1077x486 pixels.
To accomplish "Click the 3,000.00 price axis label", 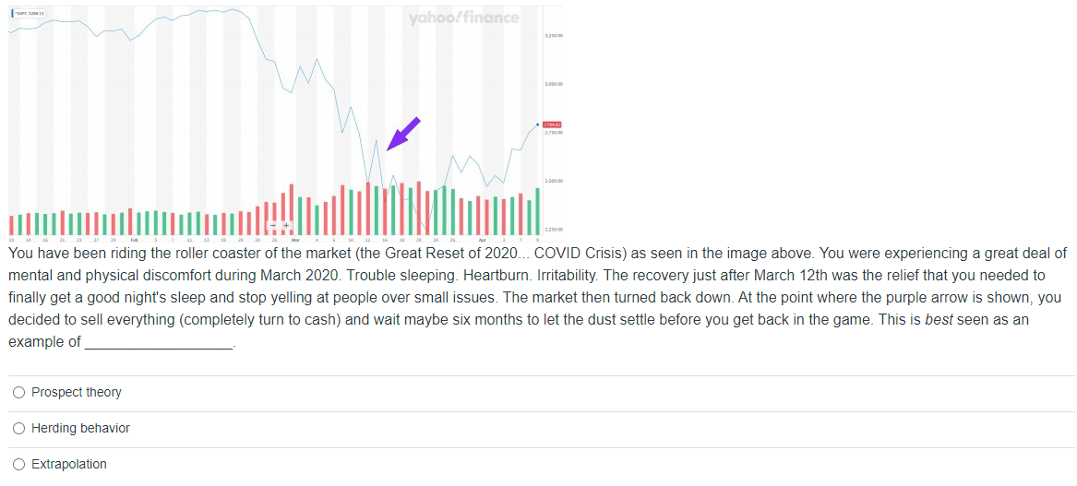I will [x=554, y=84].
